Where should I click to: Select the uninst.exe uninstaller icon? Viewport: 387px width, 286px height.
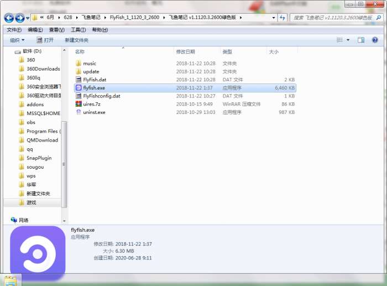click(79, 112)
